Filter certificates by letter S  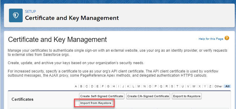point(172,86)
